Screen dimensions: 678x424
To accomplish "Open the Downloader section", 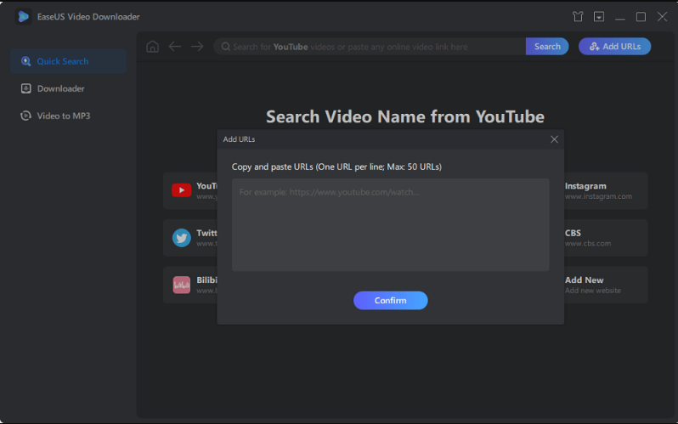I will tap(60, 88).
